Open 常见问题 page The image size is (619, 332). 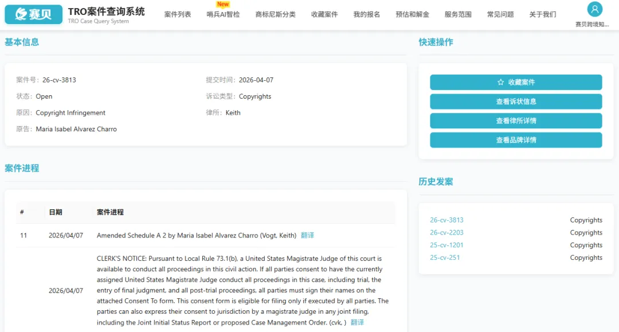[x=500, y=14]
